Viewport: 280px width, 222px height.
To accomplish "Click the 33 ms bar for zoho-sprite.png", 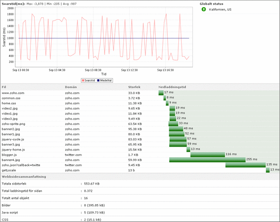I will (x=173, y=123).
